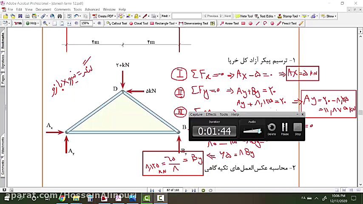Select the red rectangle shape tool
Viewport: 363px width, 204px height.
click(x=243, y=23)
